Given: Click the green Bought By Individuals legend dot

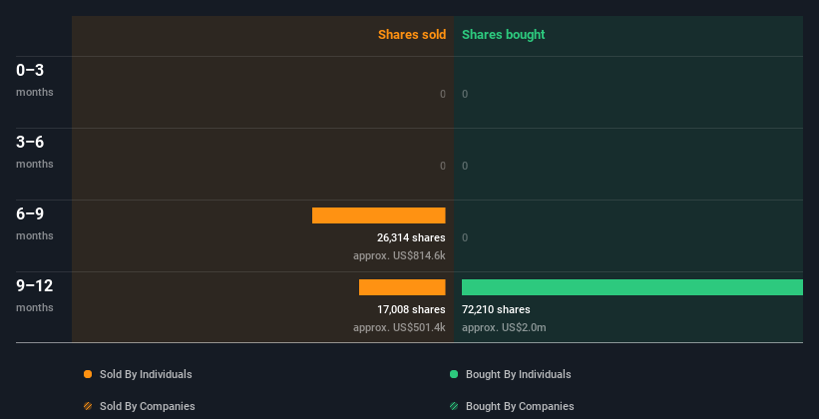Looking at the screenshot, I should 454,374.
